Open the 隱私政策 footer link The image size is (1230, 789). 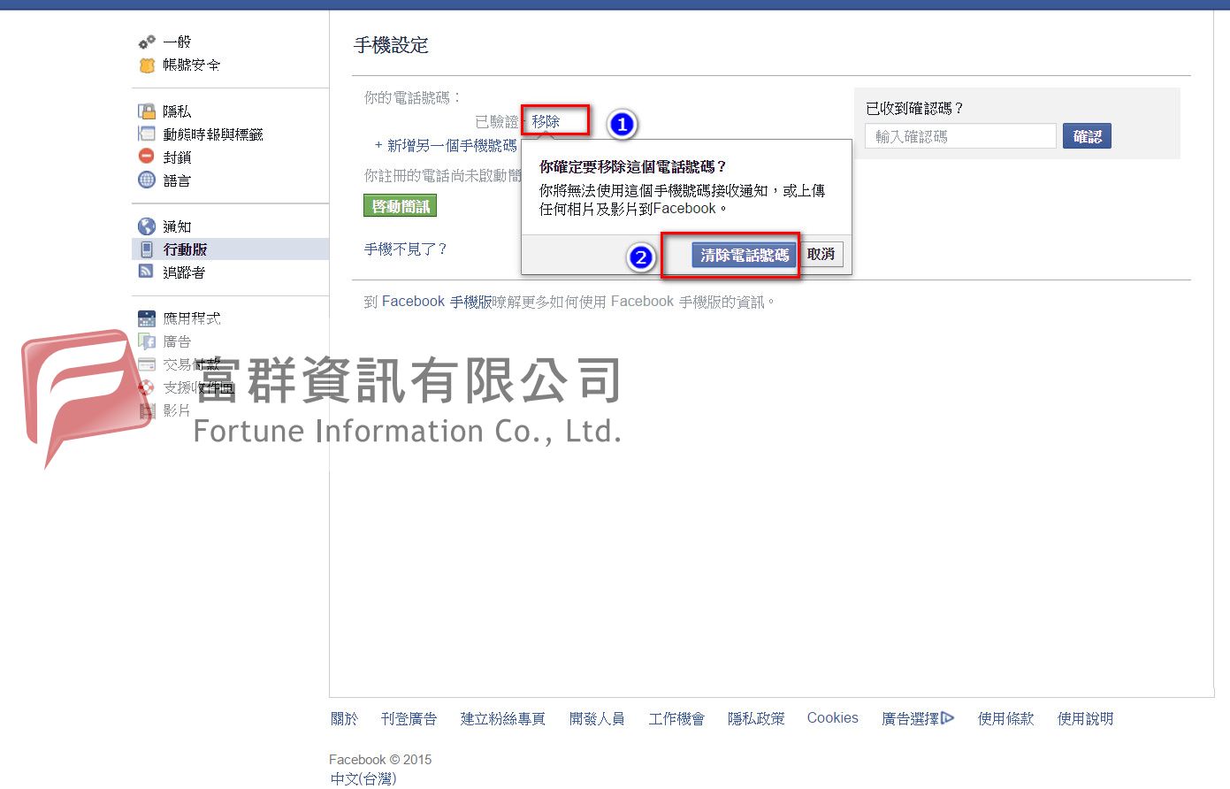tap(756, 718)
